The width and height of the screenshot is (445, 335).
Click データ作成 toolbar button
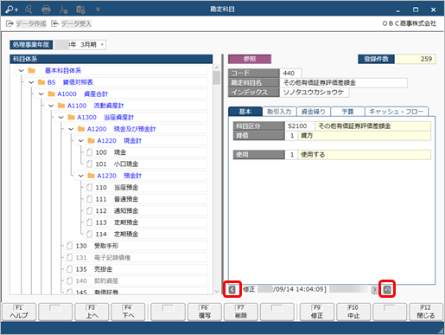click(x=26, y=23)
